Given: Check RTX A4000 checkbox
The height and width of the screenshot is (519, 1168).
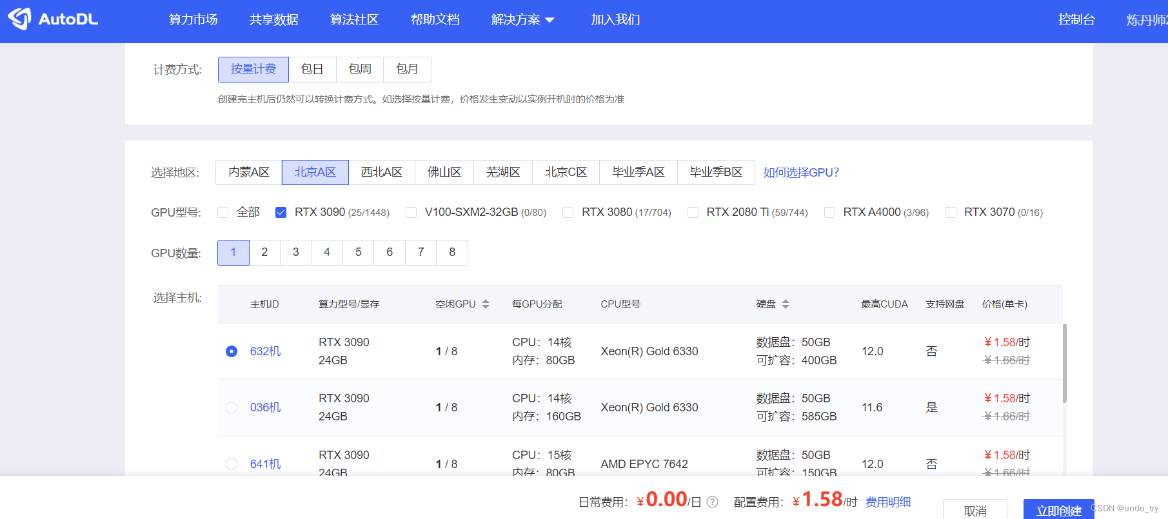Looking at the screenshot, I should (829, 212).
